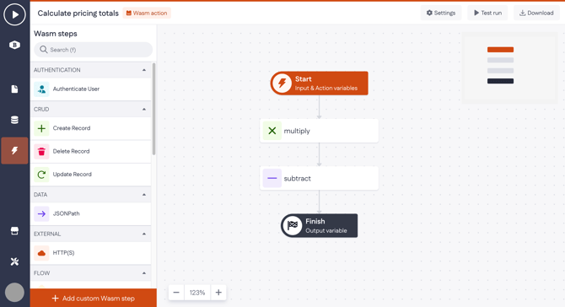565x307 pixels.
Task: Click the purple arrow JSONPath icon
Action: click(x=41, y=213)
